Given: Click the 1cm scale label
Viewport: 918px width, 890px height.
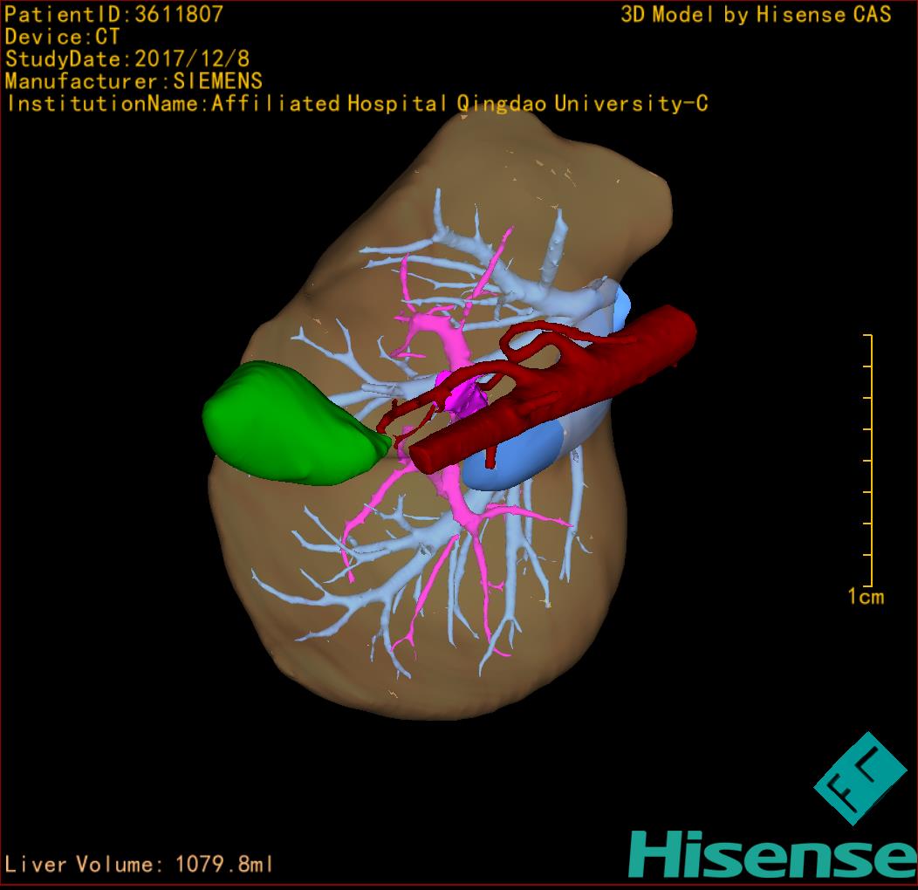Looking at the screenshot, I should click(x=866, y=597).
